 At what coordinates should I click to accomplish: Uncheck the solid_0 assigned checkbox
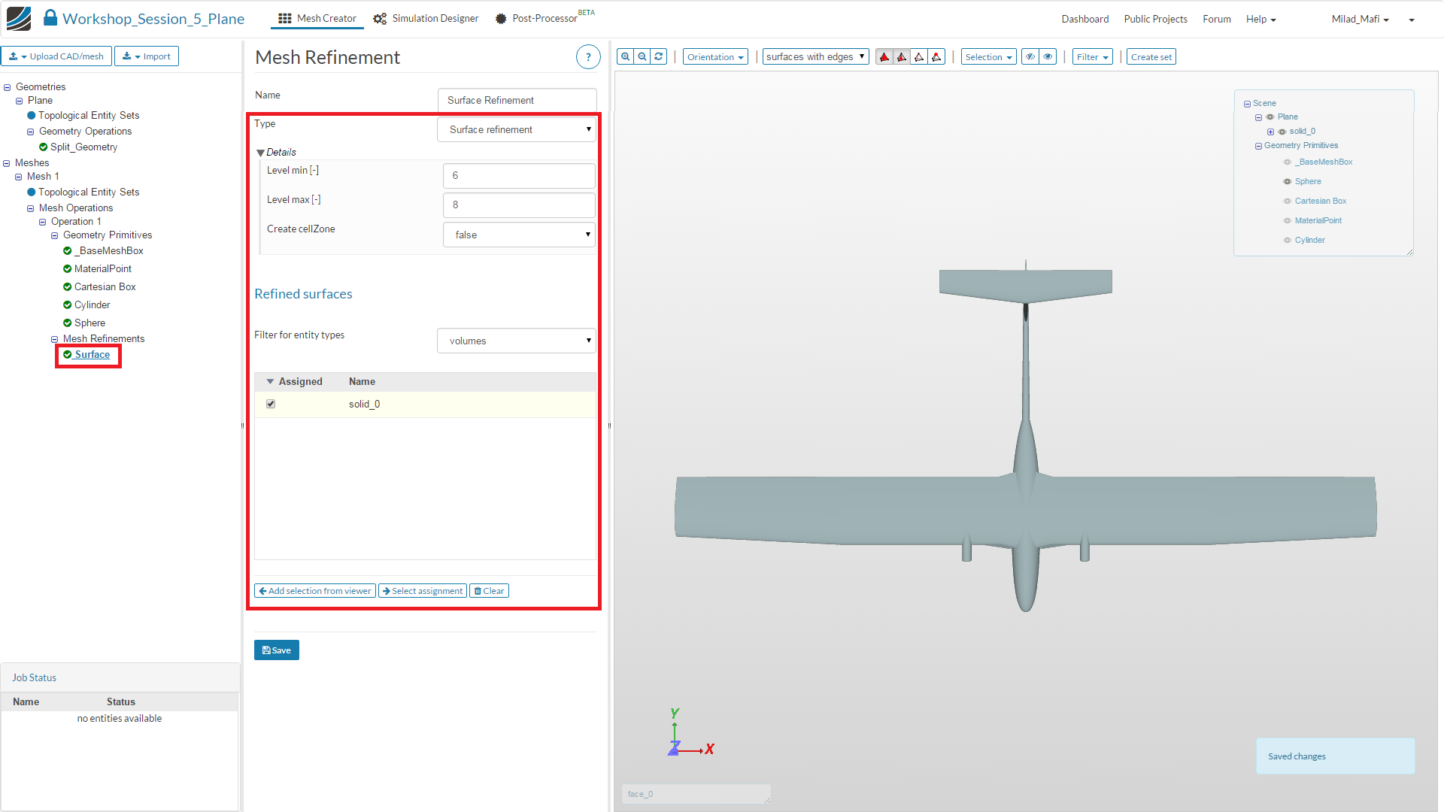[271, 404]
